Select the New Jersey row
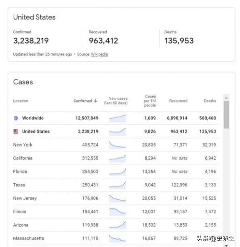Screen dimensions: 240x247 tap(115, 198)
